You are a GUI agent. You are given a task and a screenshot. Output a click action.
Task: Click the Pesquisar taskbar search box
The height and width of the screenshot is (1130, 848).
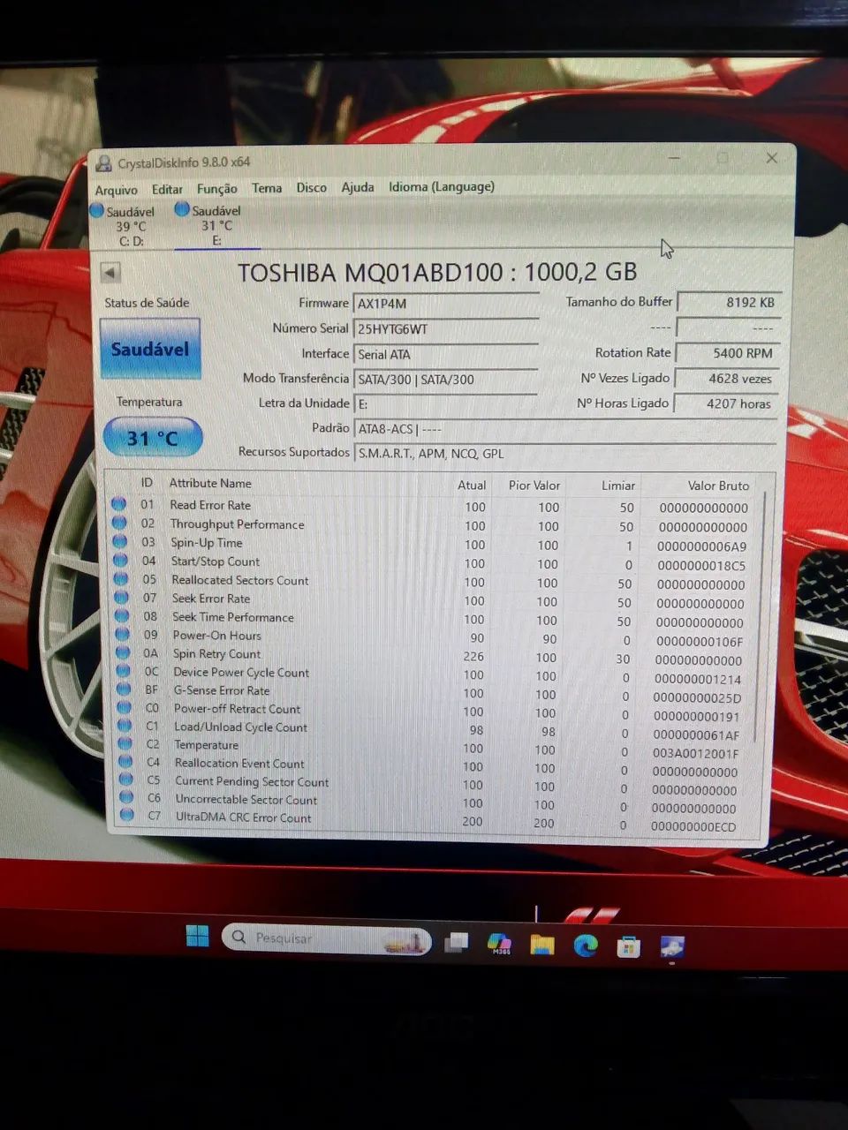click(x=326, y=938)
